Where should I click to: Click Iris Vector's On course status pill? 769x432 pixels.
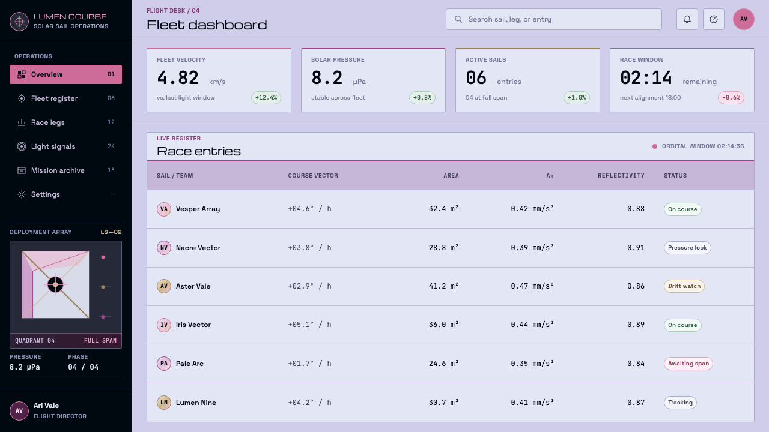[x=682, y=325]
